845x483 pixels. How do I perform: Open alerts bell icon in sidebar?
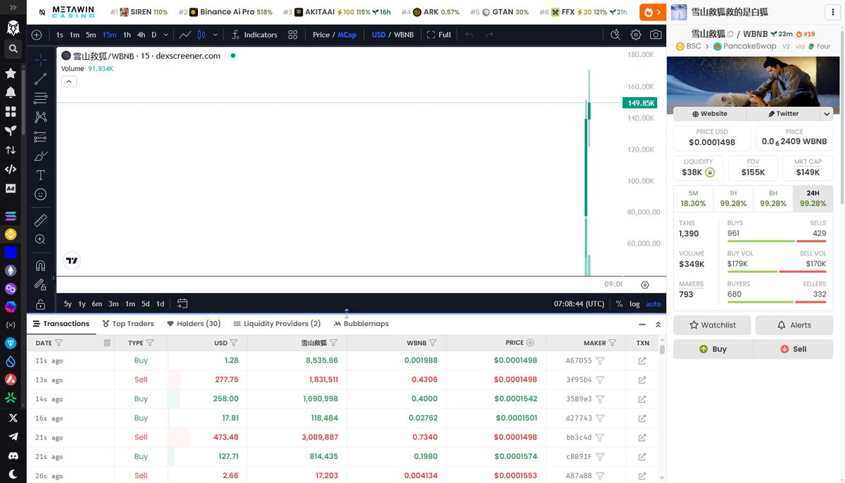coord(11,92)
